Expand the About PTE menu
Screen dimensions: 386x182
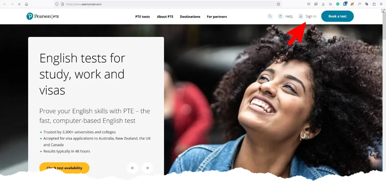click(x=165, y=17)
